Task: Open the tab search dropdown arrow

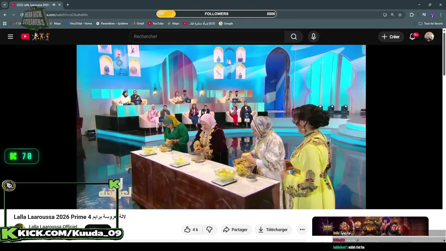Action: (5, 5)
